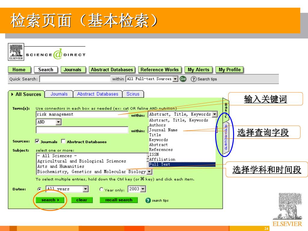Select Agricultural and Biological Sciences subject
Viewport: 308px width, 231px height.
pyautogui.click(x=92, y=161)
